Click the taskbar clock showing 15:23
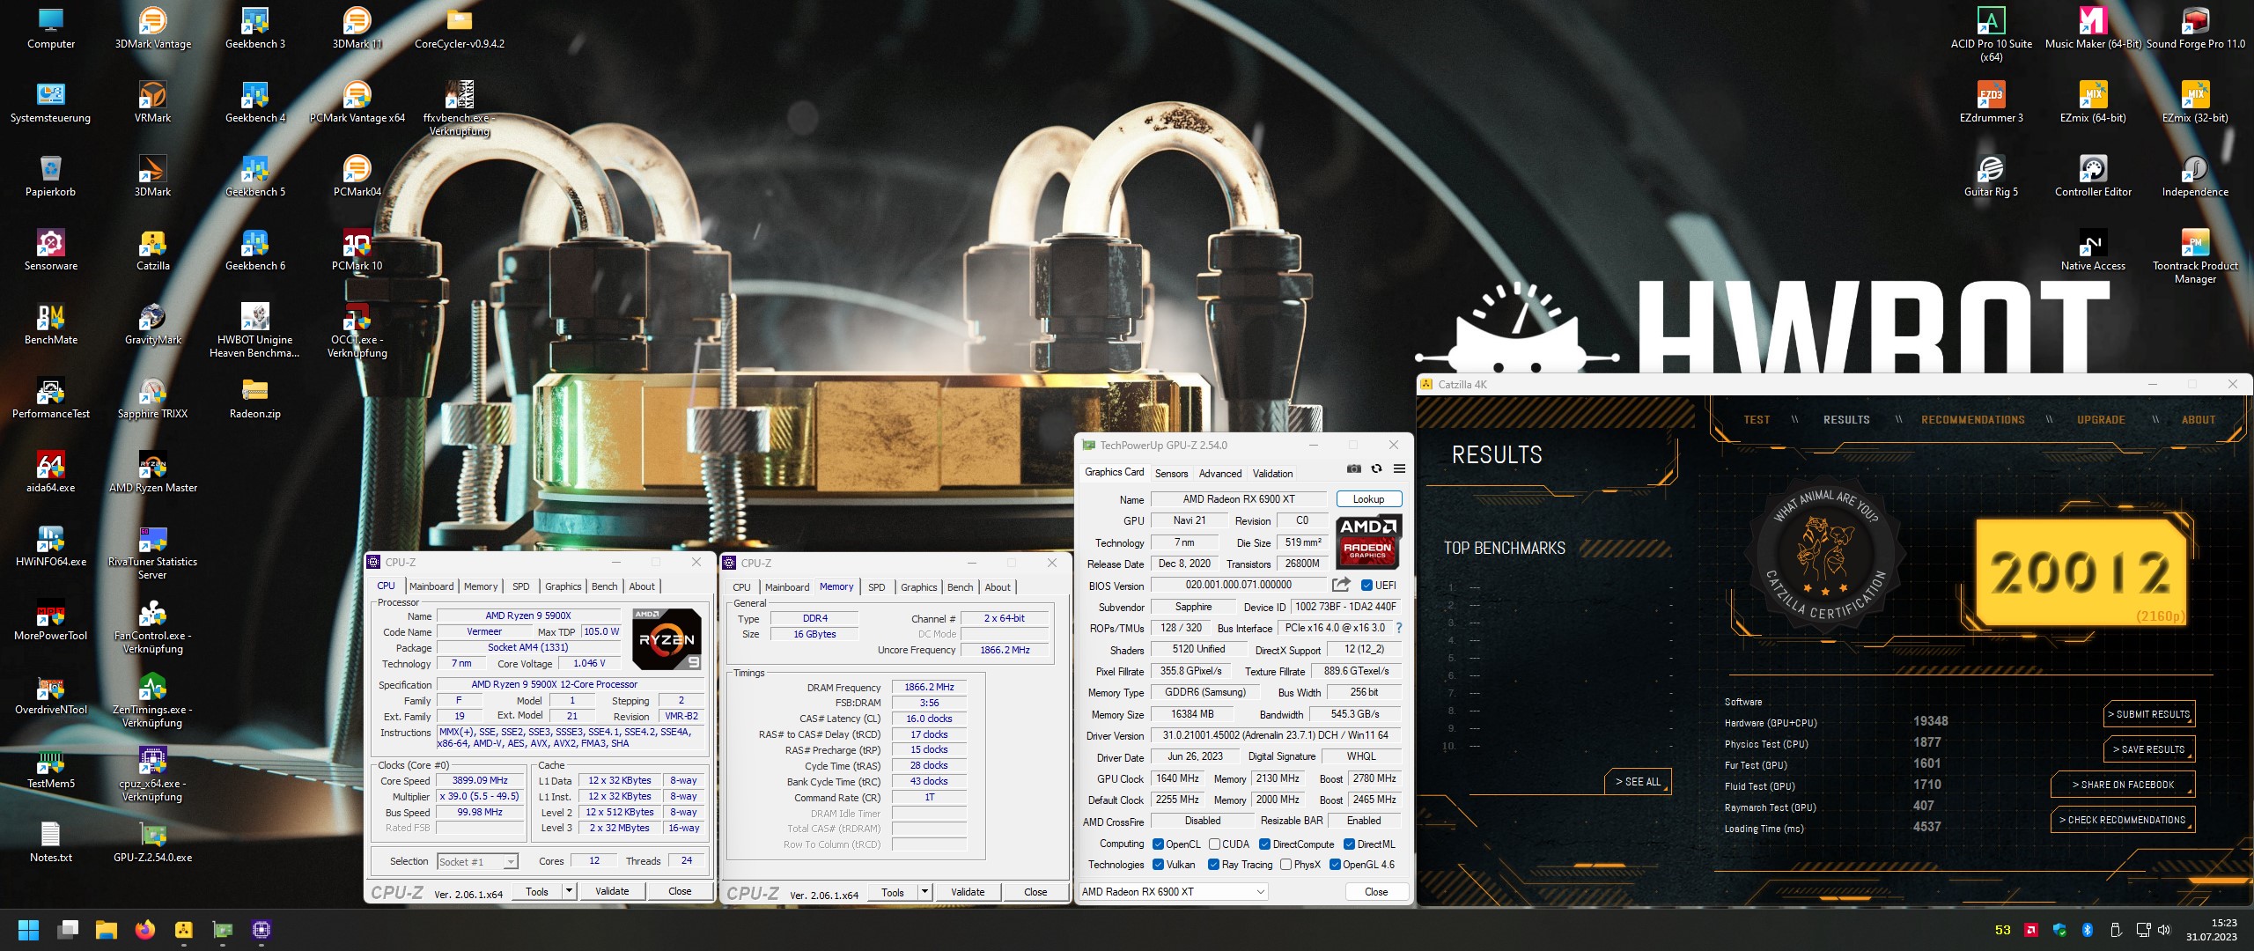 coord(2211,930)
